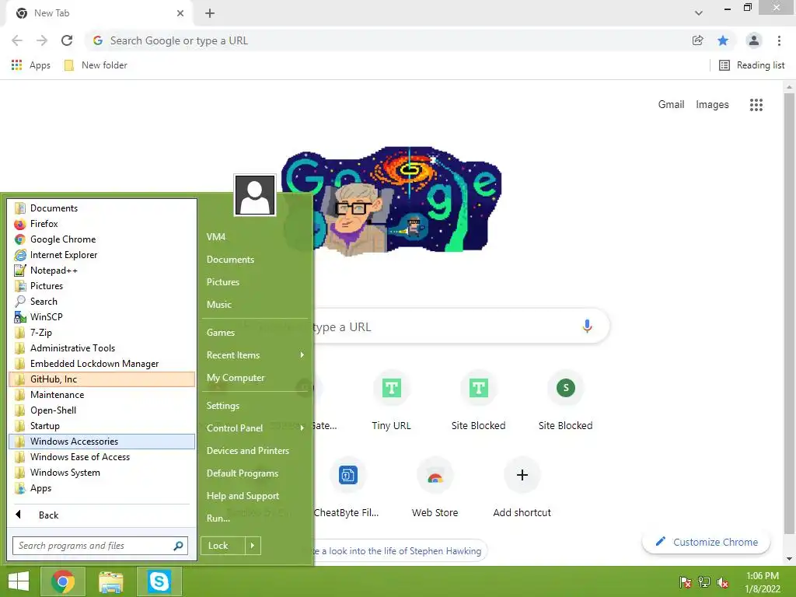Click the Stephen Hawking Google doodle
Screen dimensions: 796x597
pos(392,200)
